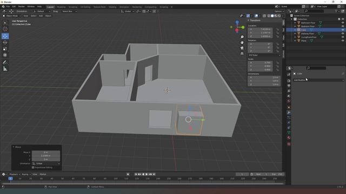The height and width of the screenshot is (194, 346).
Task: Hide Bathroom Floor with its eye icon
Action: pyautogui.click(x=343, y=23)
